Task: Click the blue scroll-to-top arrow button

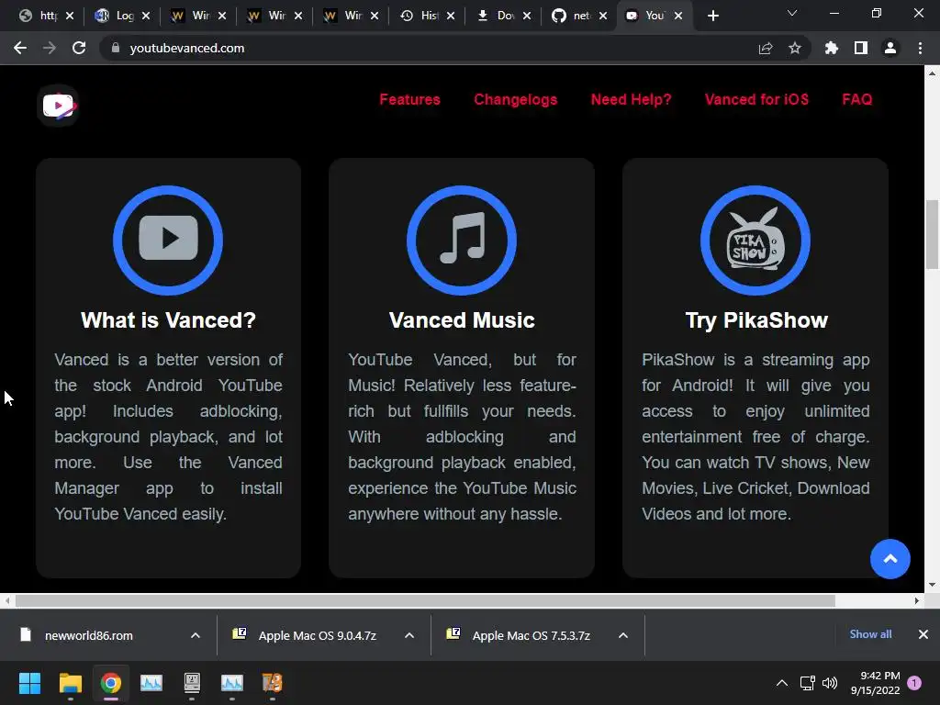Action: [890, 559]
